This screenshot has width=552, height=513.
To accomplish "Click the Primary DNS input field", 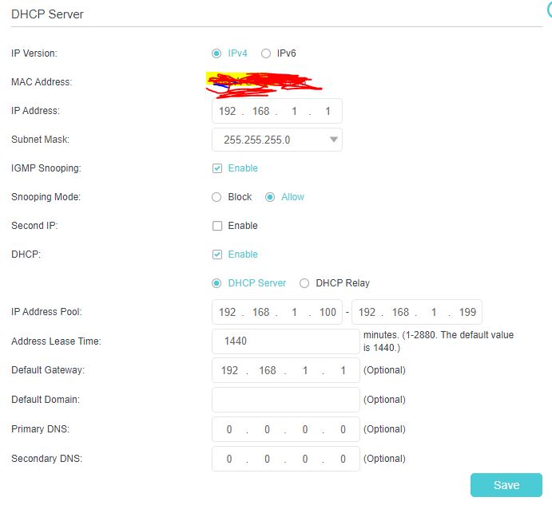I will click(286, 430).
